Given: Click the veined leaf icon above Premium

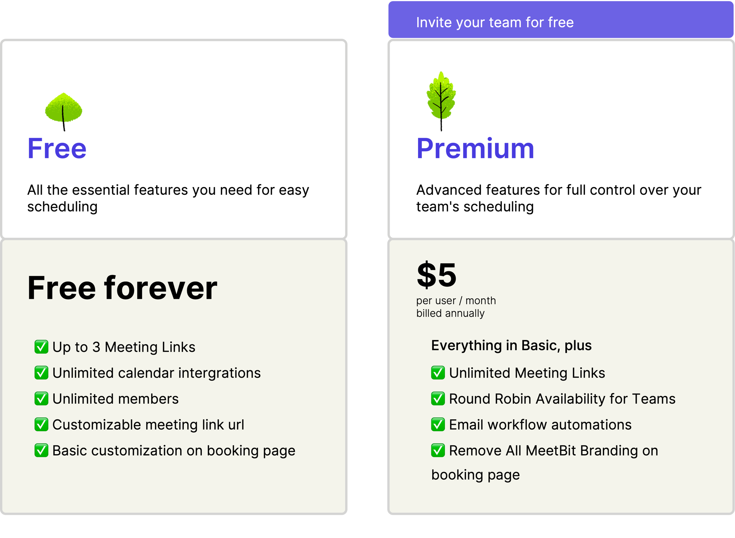Looking at the screenshot, I should click(x=441, y=101).
